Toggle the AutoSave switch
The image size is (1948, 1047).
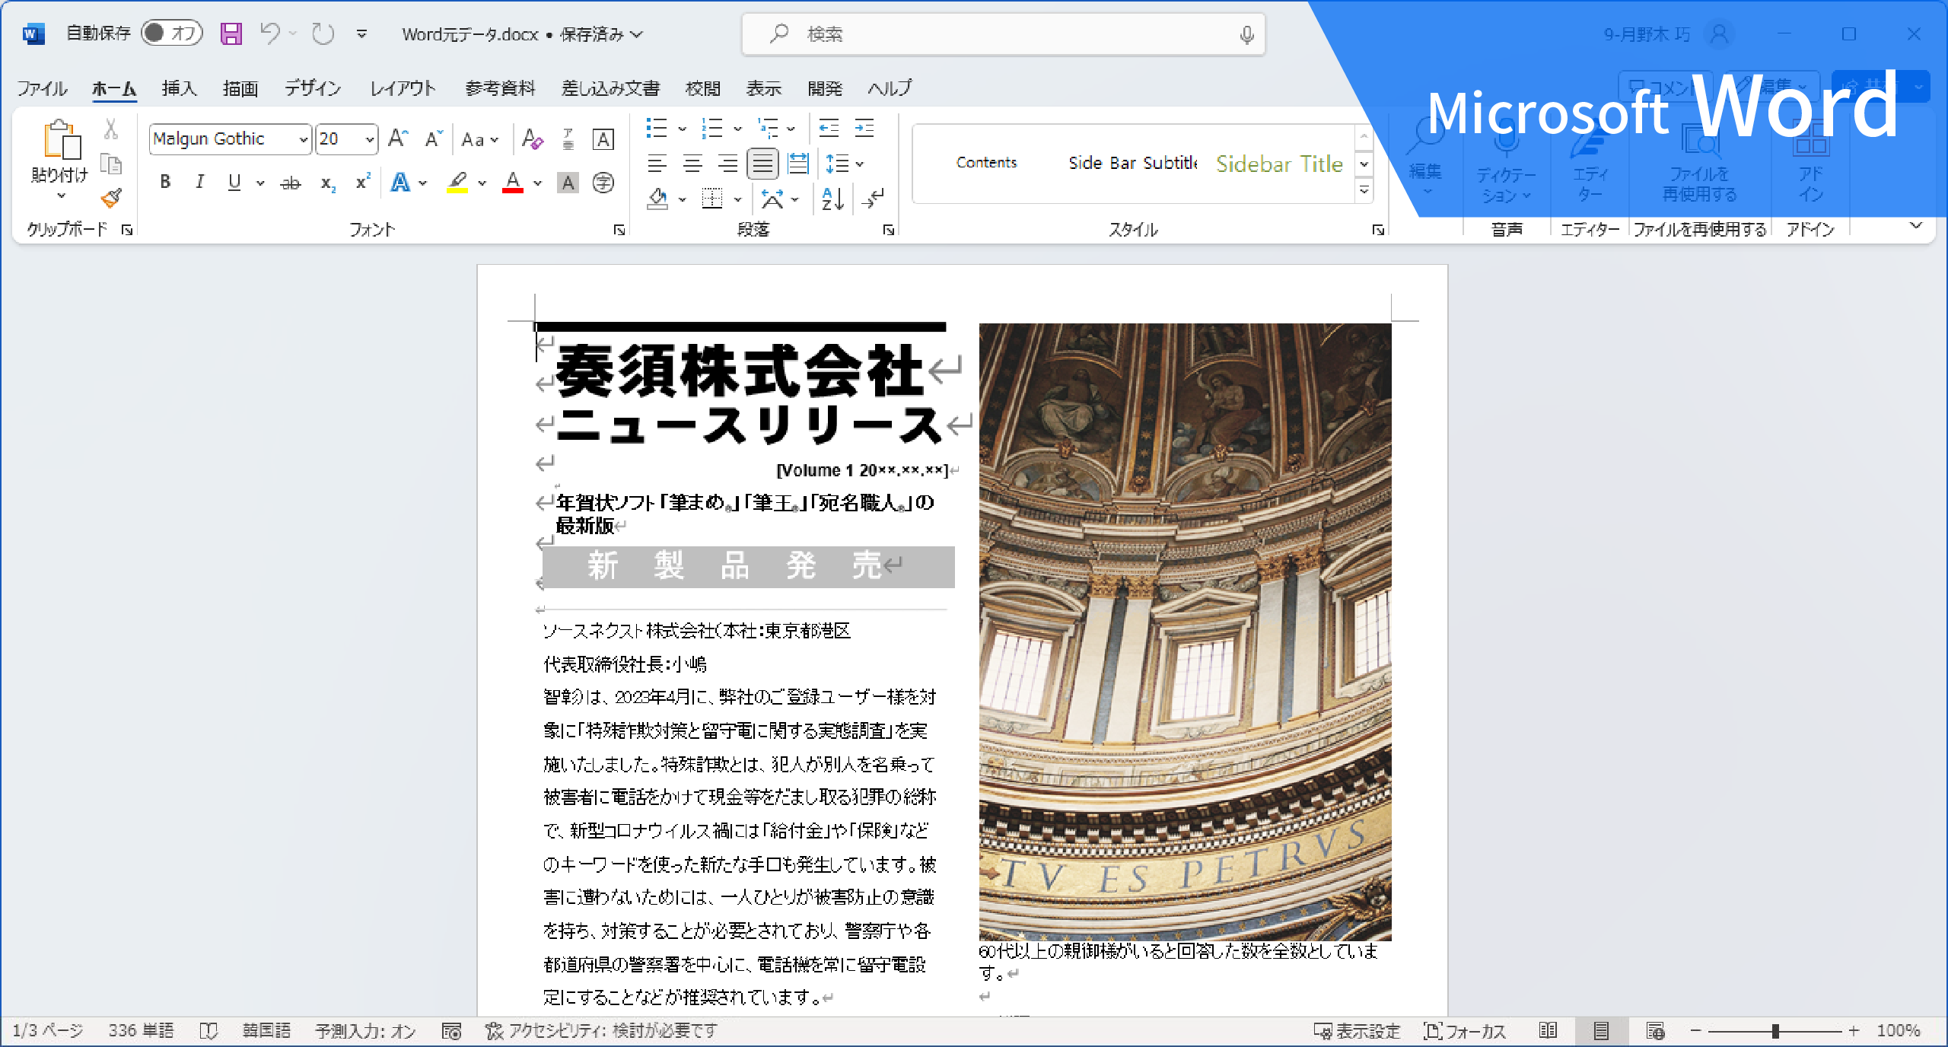172,33
